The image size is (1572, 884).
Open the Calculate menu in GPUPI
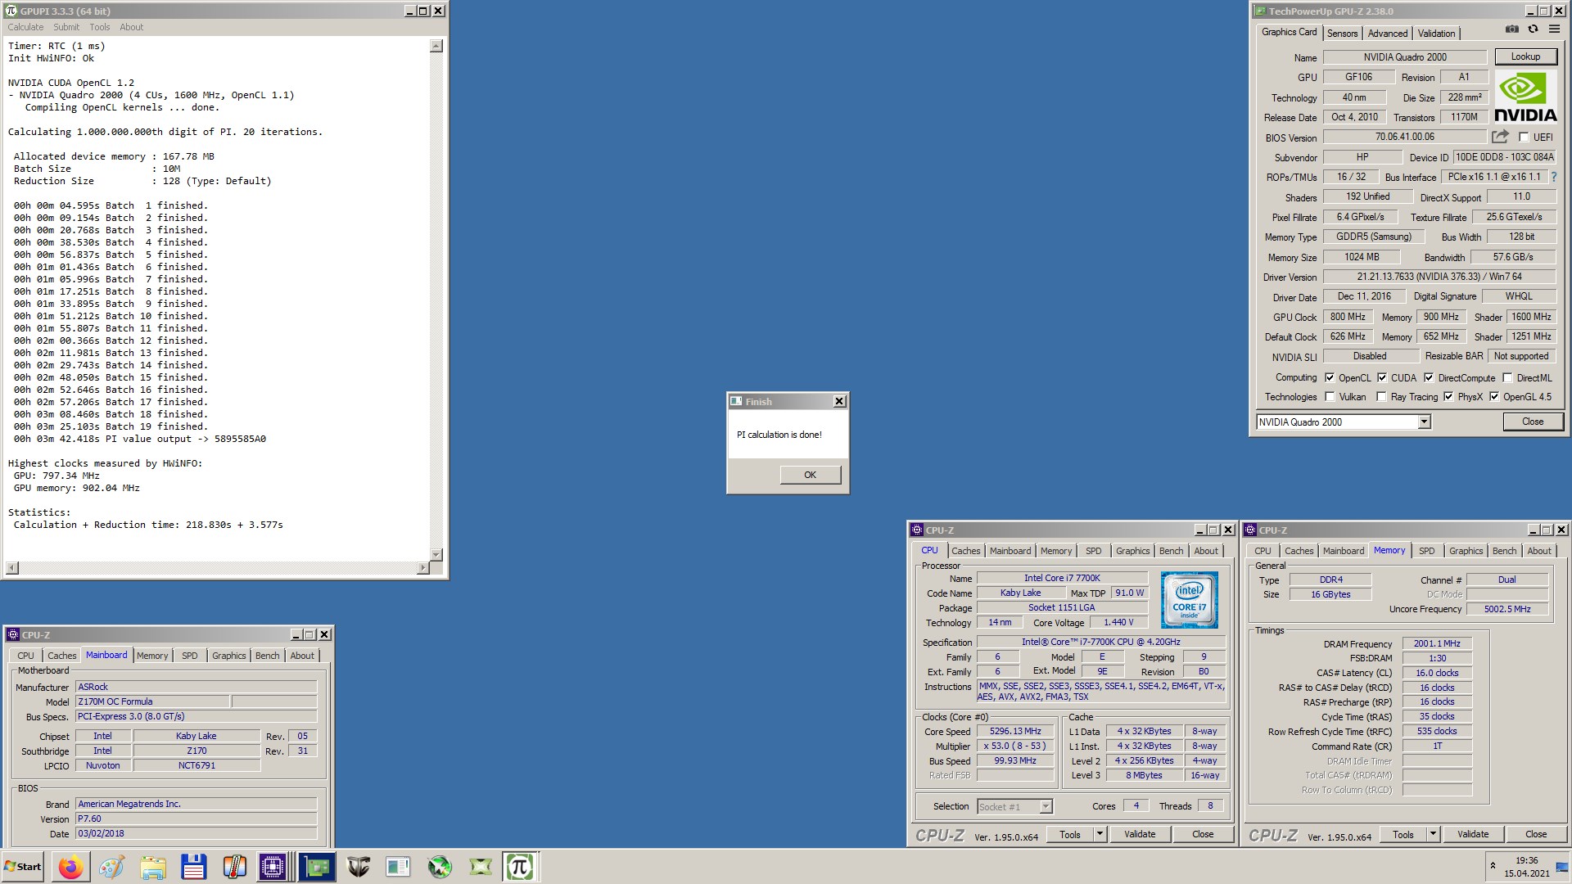pyautogui.click(x=25, y=27)
